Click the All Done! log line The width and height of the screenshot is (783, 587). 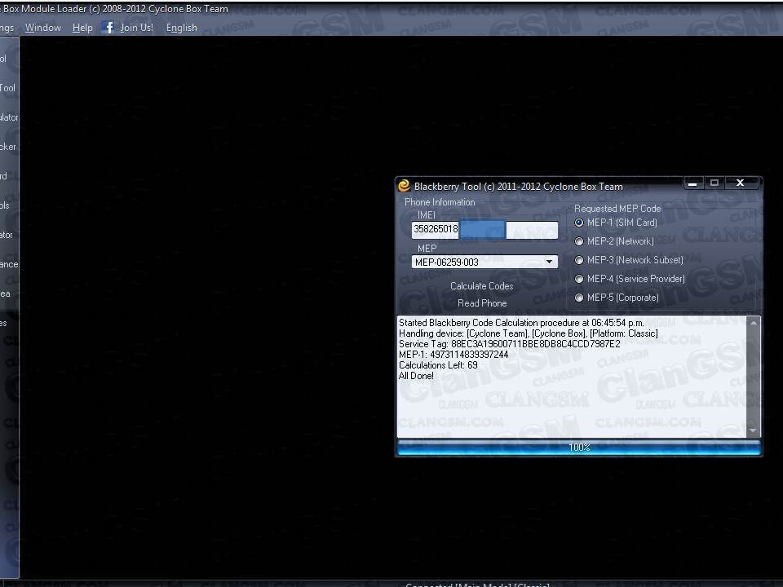coord(416,376)
